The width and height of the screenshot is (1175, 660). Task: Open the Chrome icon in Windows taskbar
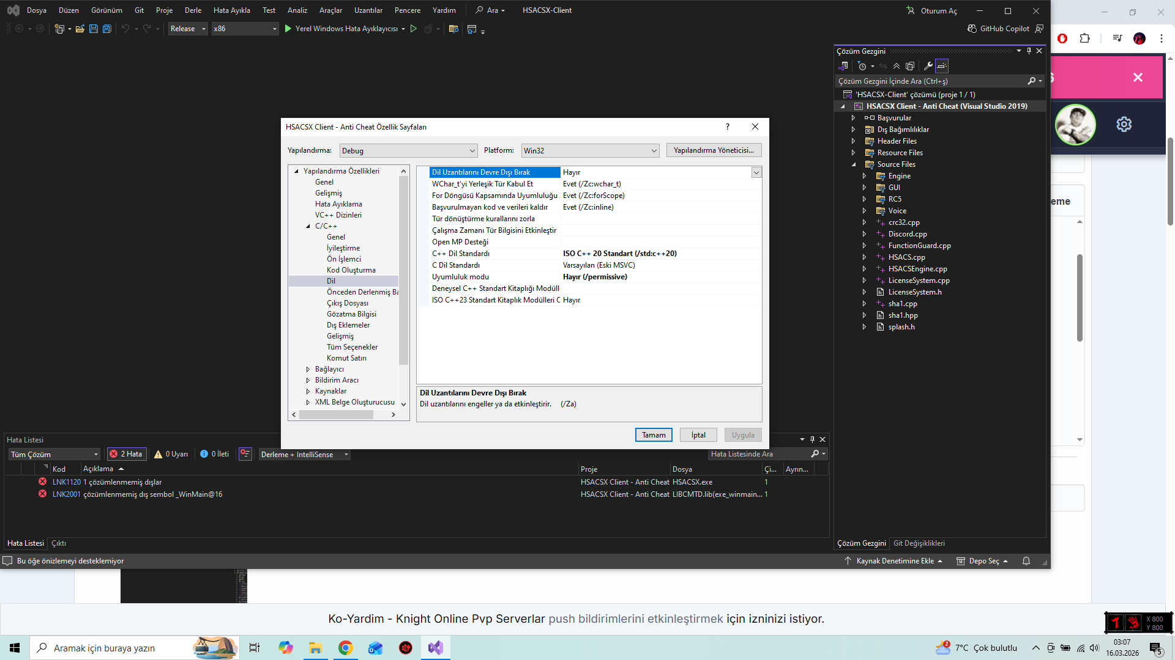[346, 648]
